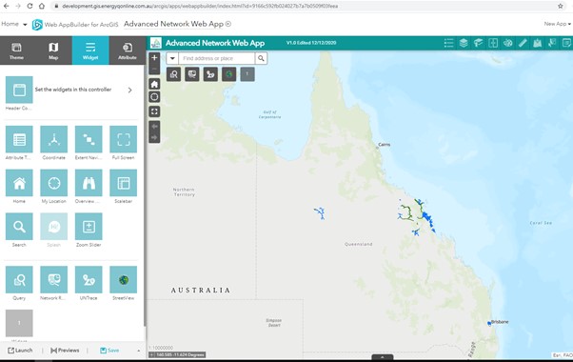
Task: Click the grey placeholder widget tile 1
Action: coord(19,323)
